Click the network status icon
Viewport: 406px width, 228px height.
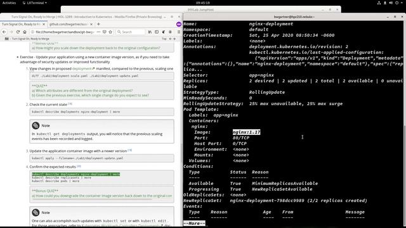379,3
